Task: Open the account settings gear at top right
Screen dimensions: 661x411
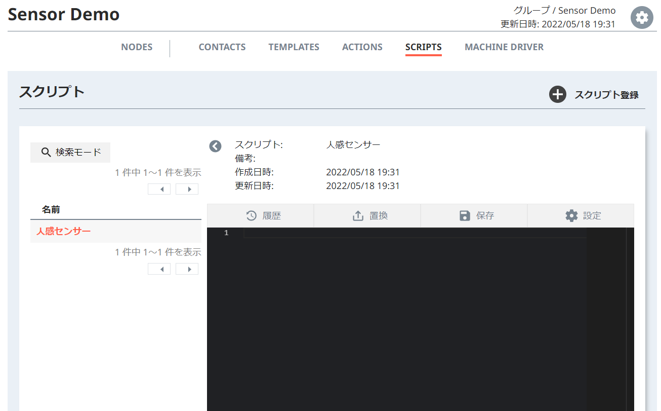Action: pos(641,17)
